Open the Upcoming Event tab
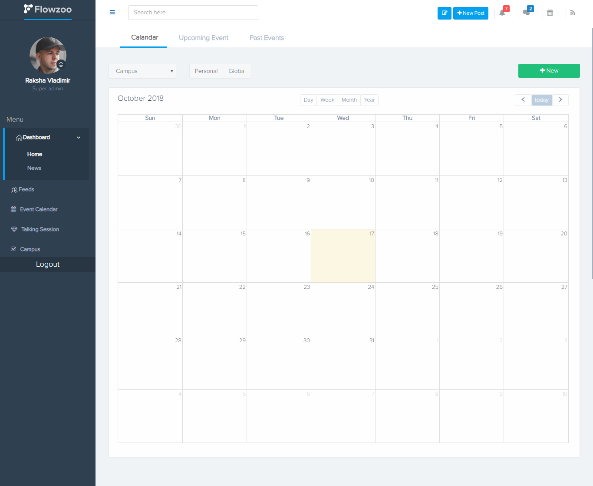 click(204, 38)
